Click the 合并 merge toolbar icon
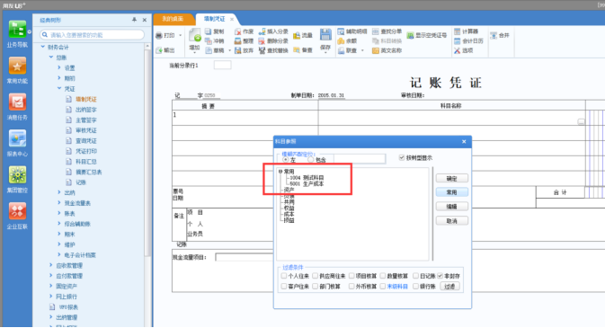 coord(494,36)
